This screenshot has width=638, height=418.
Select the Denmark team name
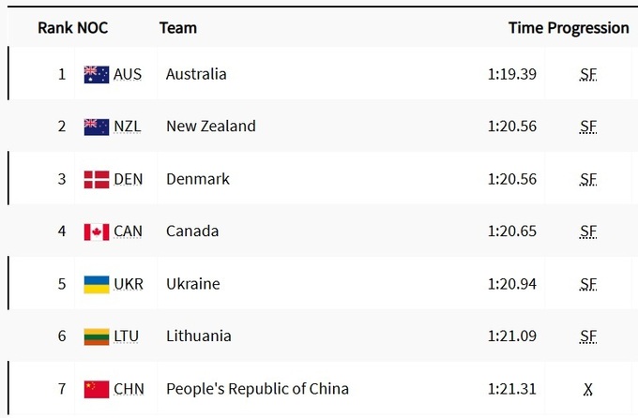(x=197, y=179)
